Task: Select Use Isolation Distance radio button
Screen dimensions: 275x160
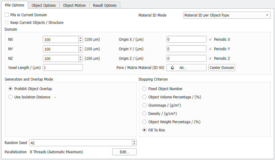Action: (10, 97)
